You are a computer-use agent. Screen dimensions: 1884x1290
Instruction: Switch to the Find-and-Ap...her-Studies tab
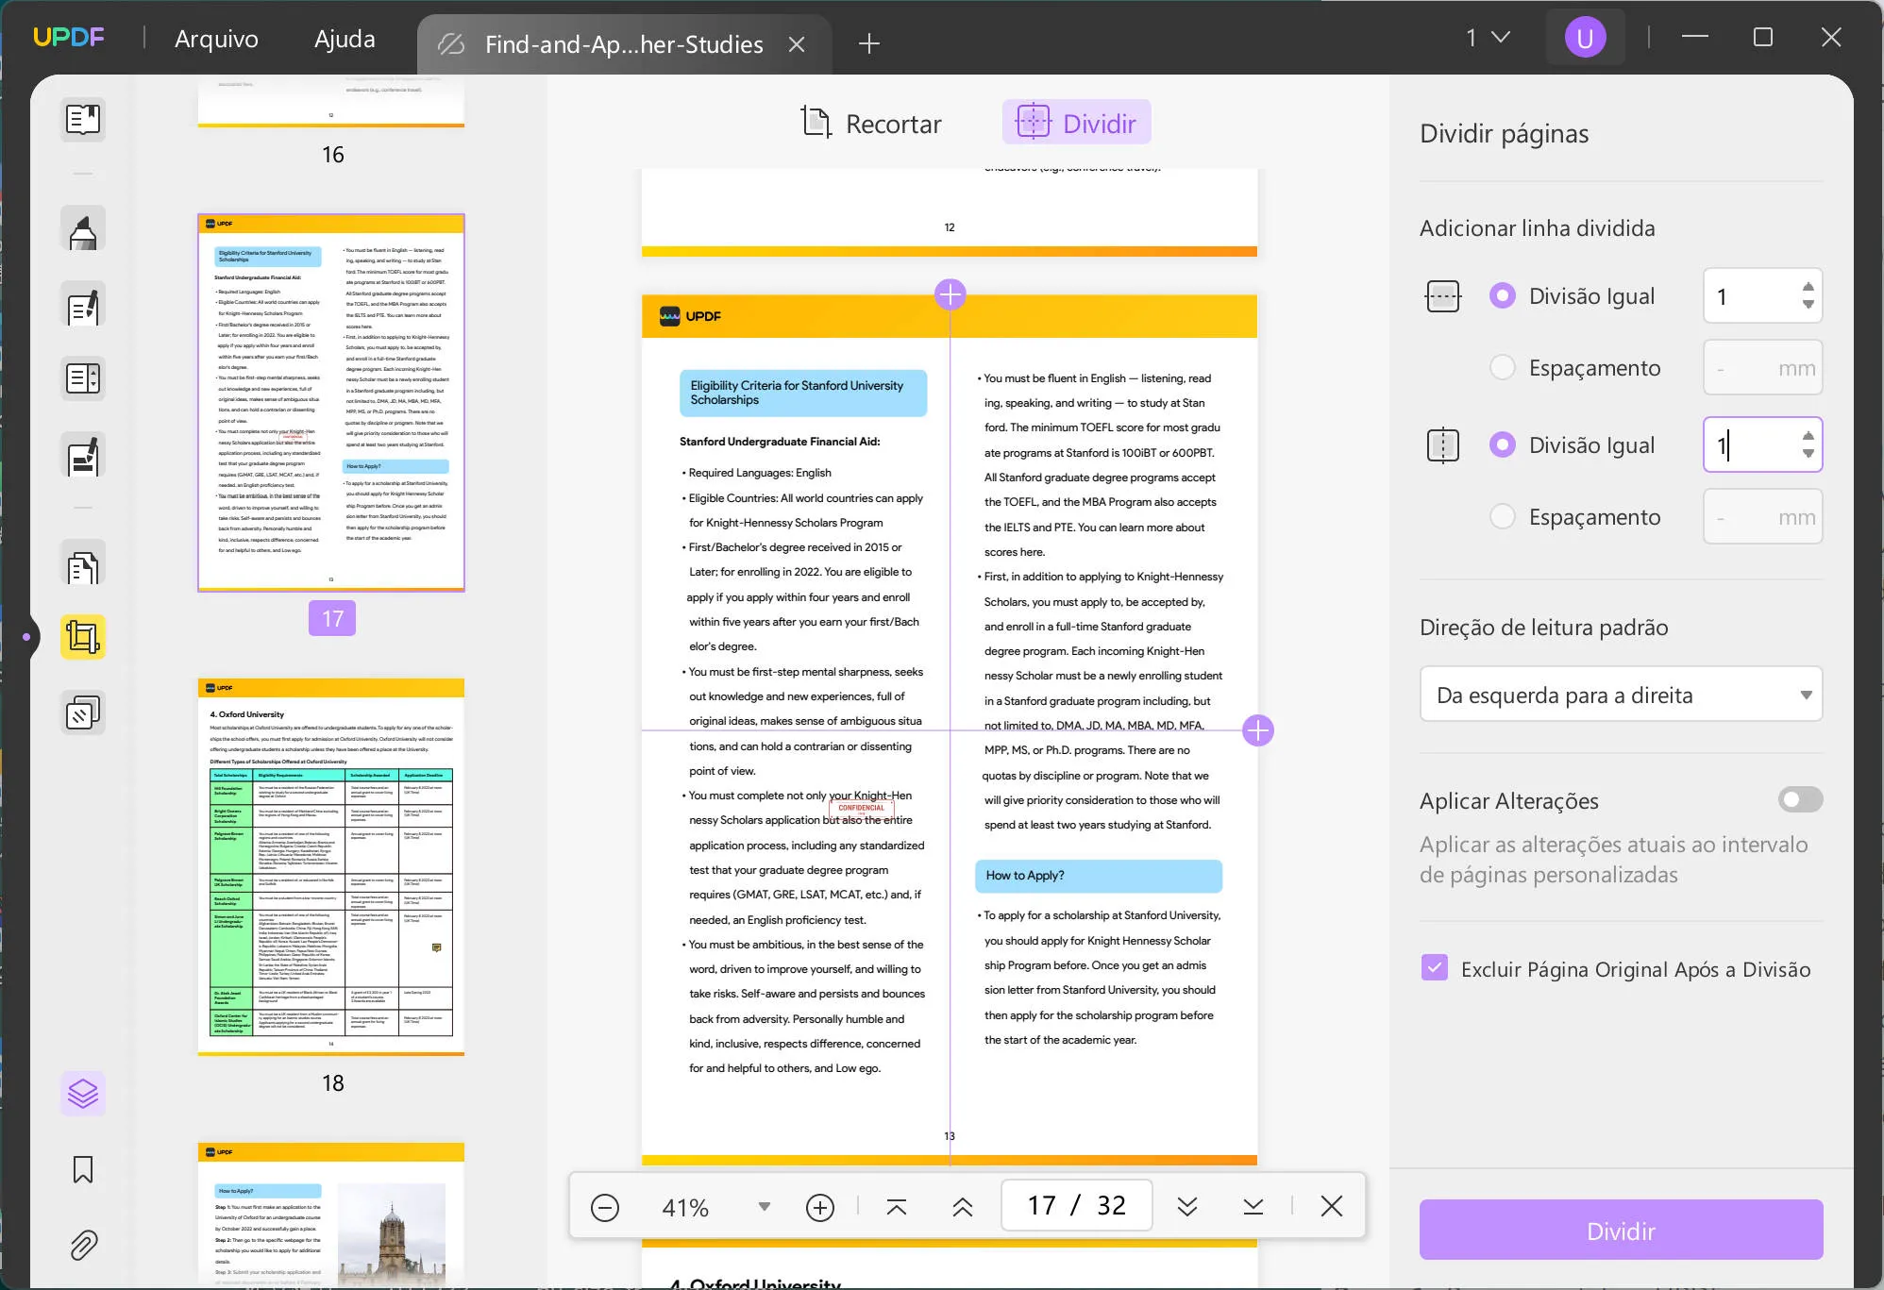tap(623, 44)
